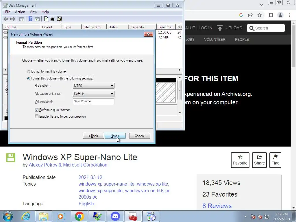Click Share button on Archive page

pyautogui.click(x=259, y=160)
